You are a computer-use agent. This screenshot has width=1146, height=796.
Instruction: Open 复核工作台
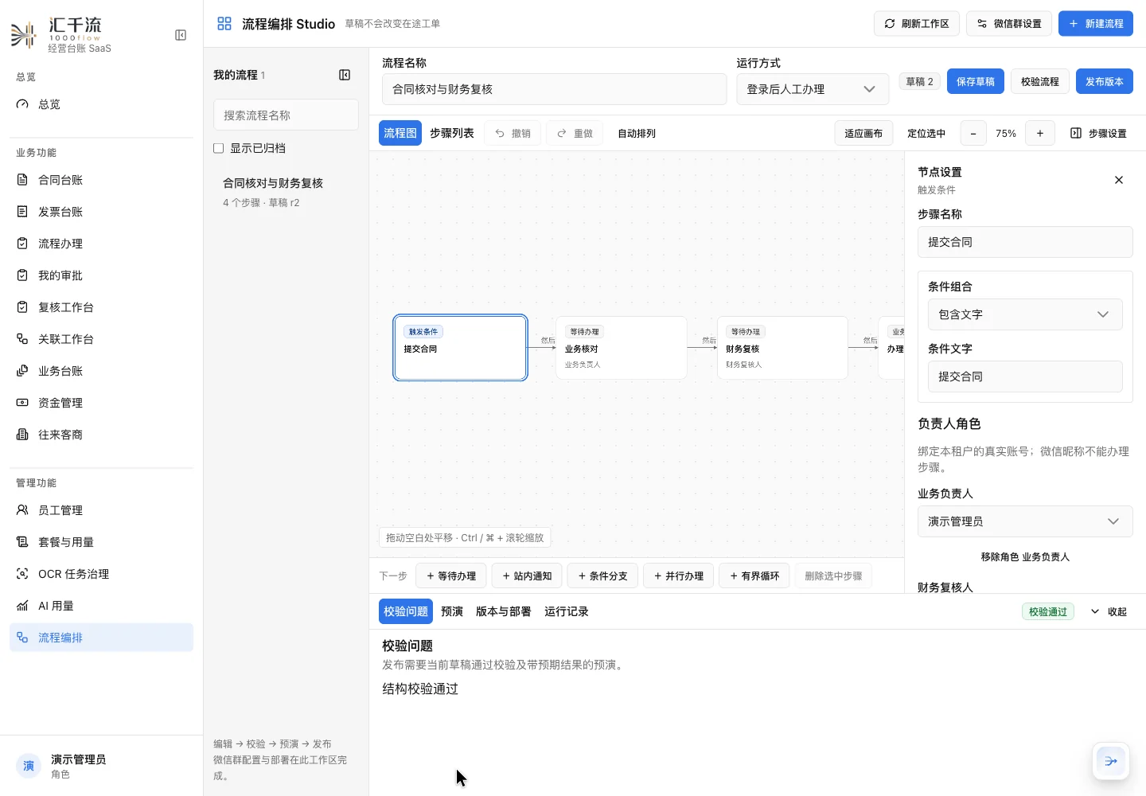(101, 307)
